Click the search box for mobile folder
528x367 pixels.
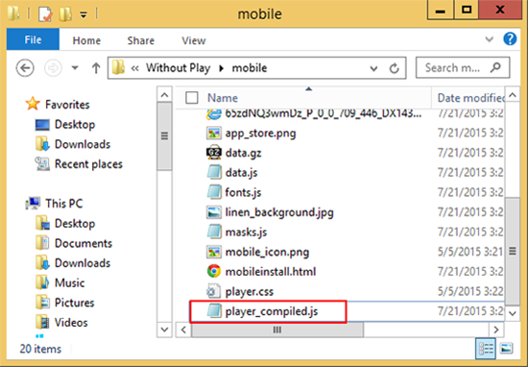(463, 68)
